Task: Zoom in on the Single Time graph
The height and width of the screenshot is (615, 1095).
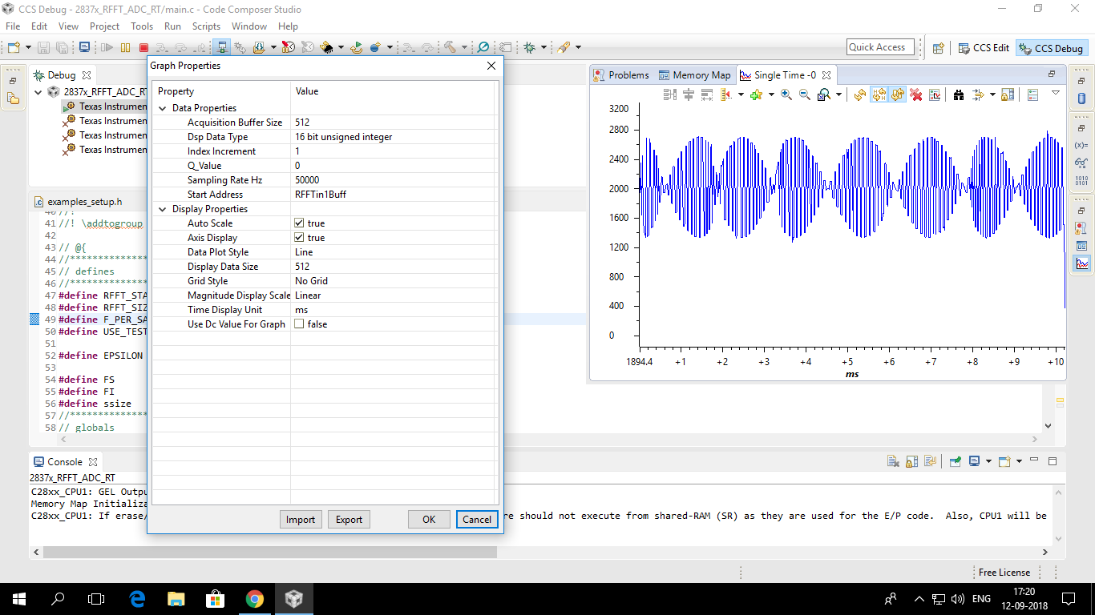Action: 786,94
